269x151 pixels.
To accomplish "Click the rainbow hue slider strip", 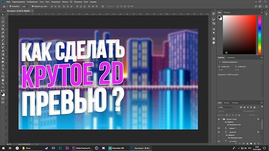I will [x=260, y=35].
